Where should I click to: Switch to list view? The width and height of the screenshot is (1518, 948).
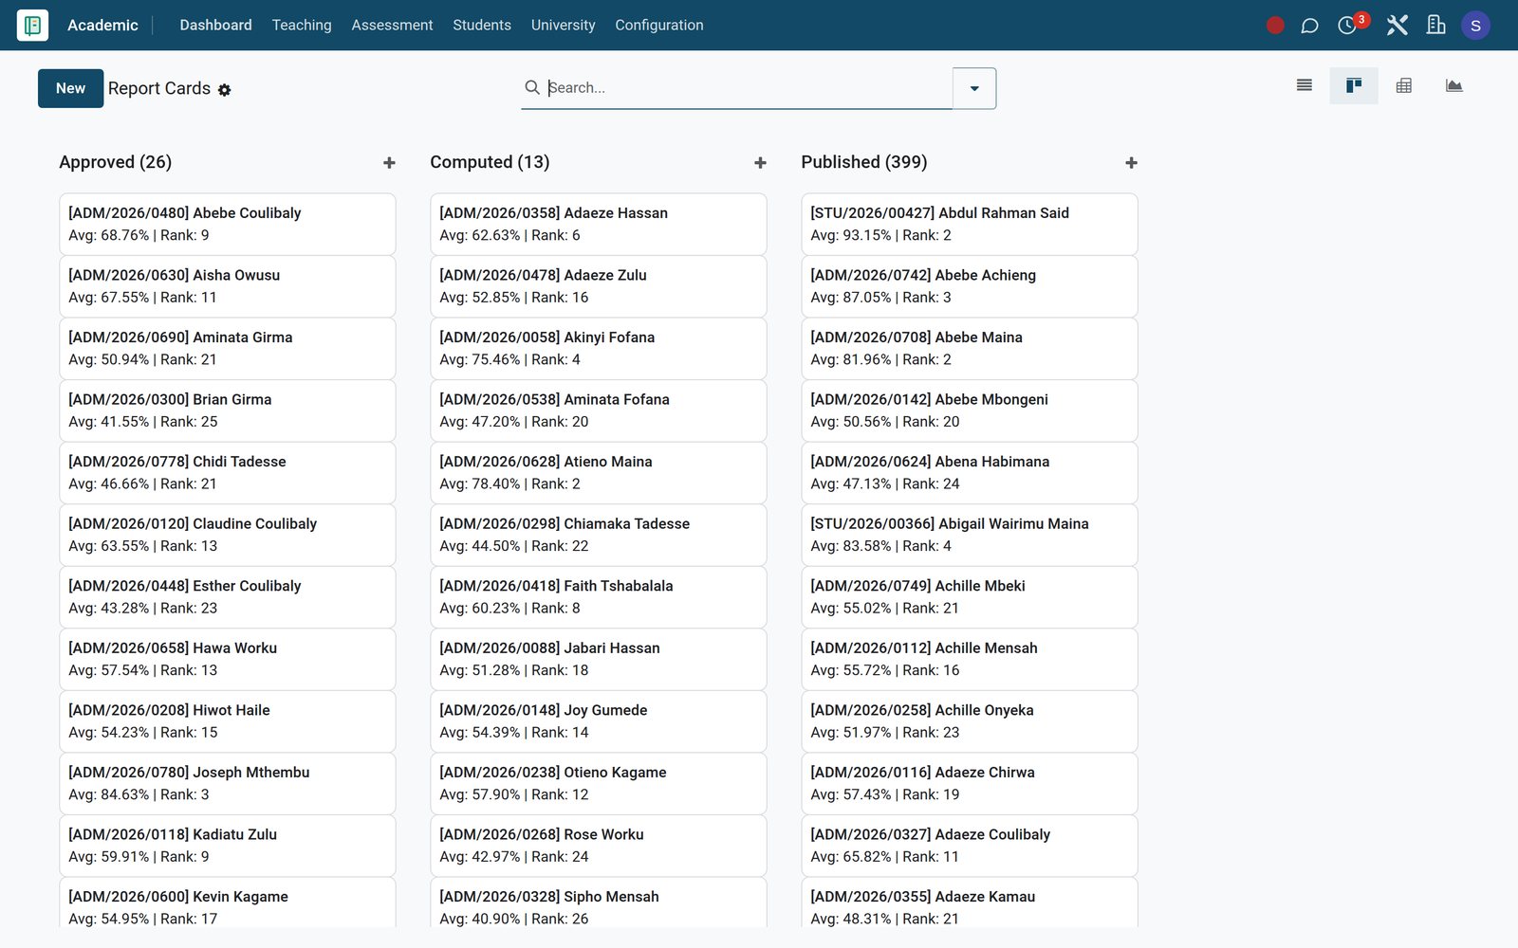tap(1305, 85)
